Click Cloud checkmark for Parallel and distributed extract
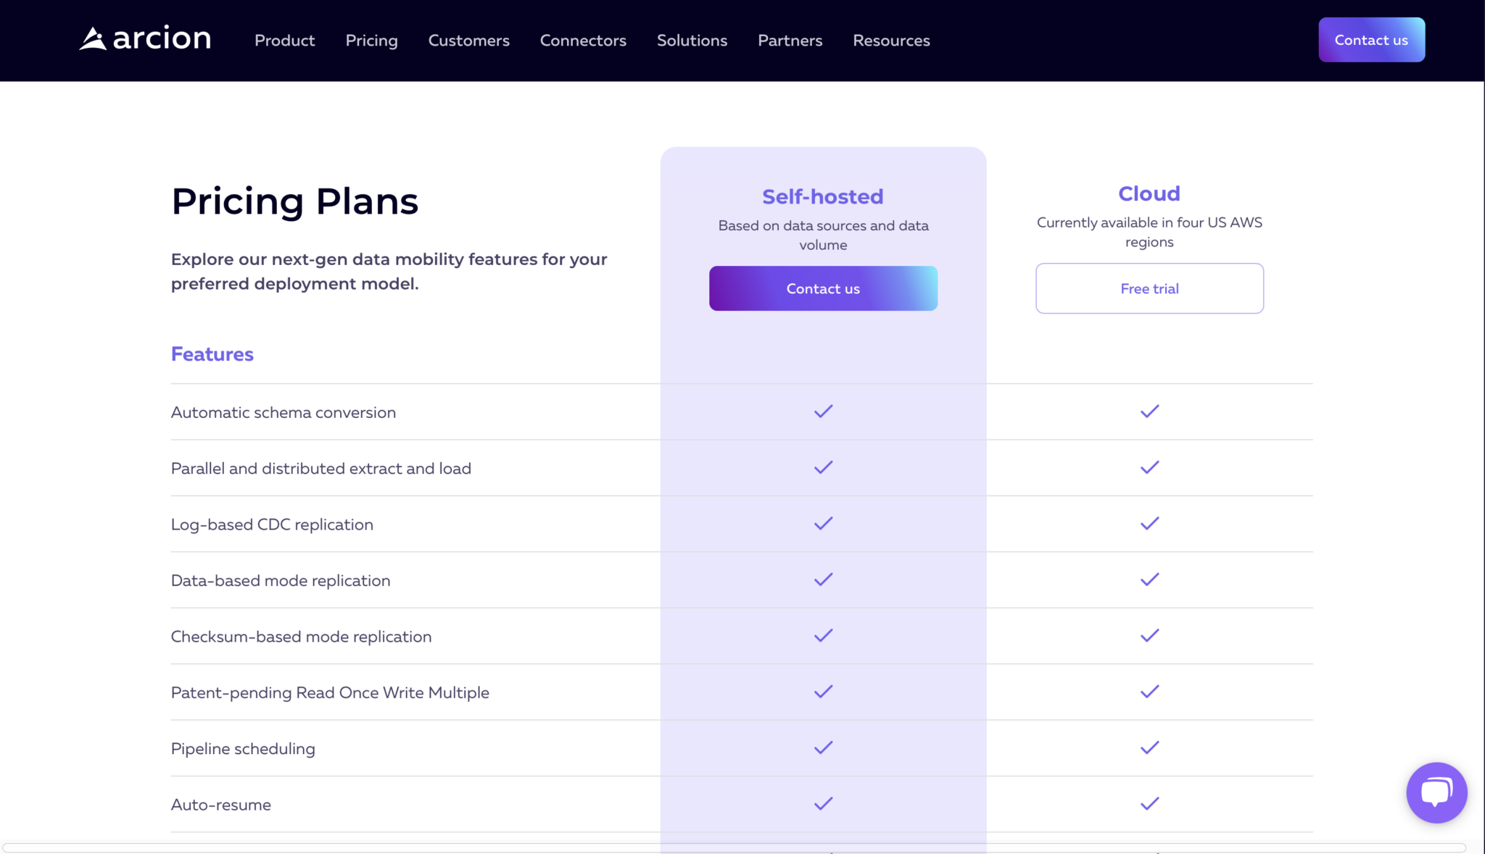This screenshot has width=1485, height=854. 1149,468
